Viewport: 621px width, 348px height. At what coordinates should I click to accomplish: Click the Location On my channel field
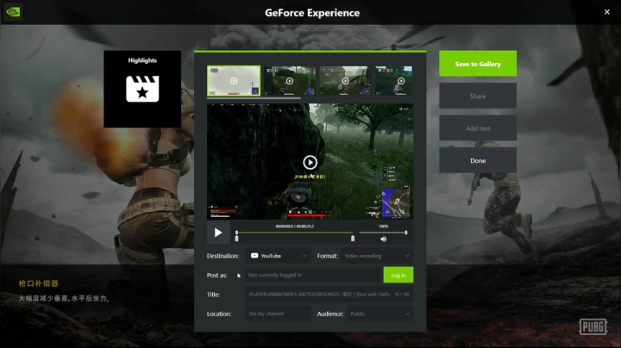coord(278,314)
